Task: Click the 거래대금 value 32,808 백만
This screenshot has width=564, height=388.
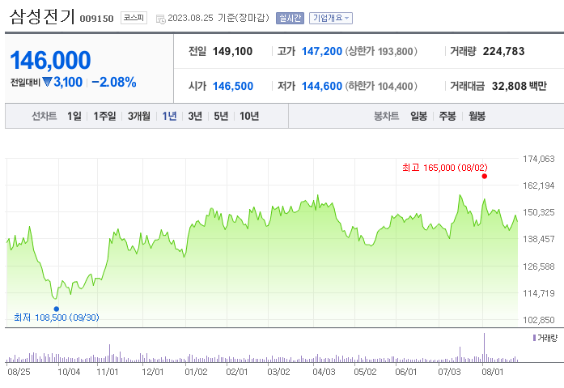Action: (x=519, y=86)
